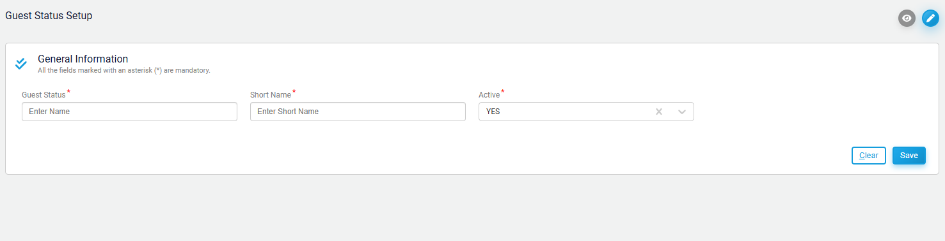Focus the Guest Status Enter Name field

coord(129,112)
